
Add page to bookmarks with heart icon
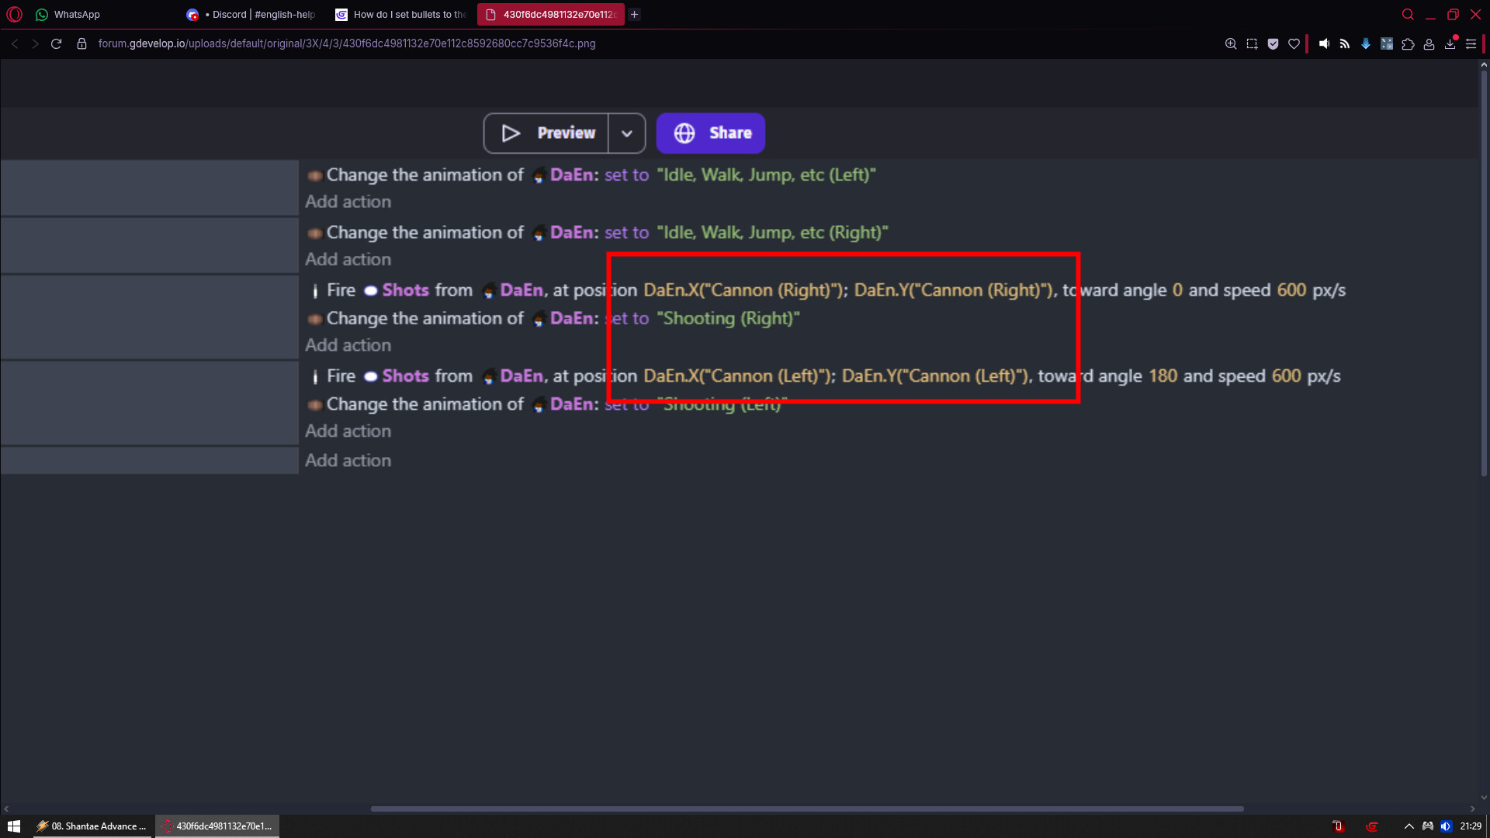click(x=1294, y=44)
